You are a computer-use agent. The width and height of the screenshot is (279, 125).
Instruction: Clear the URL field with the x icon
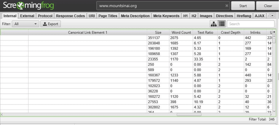coord(227,6)
